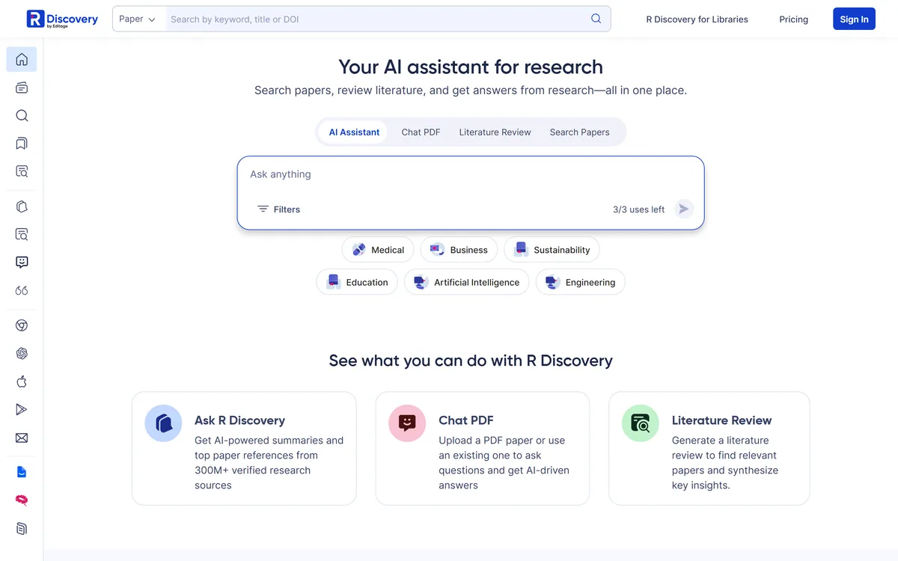The image size is (898, 561).
Task: Open the bookmarks library icon in the sidebar
Action: (x=22, y=144)
